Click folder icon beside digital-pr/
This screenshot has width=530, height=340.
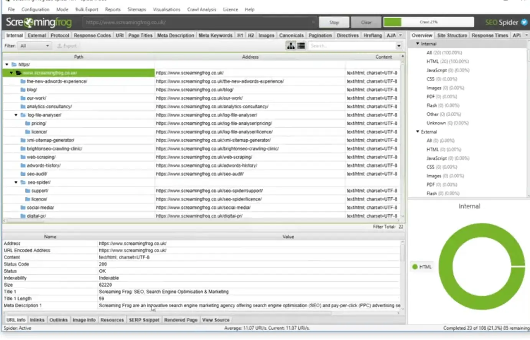[x=23, y=216]
